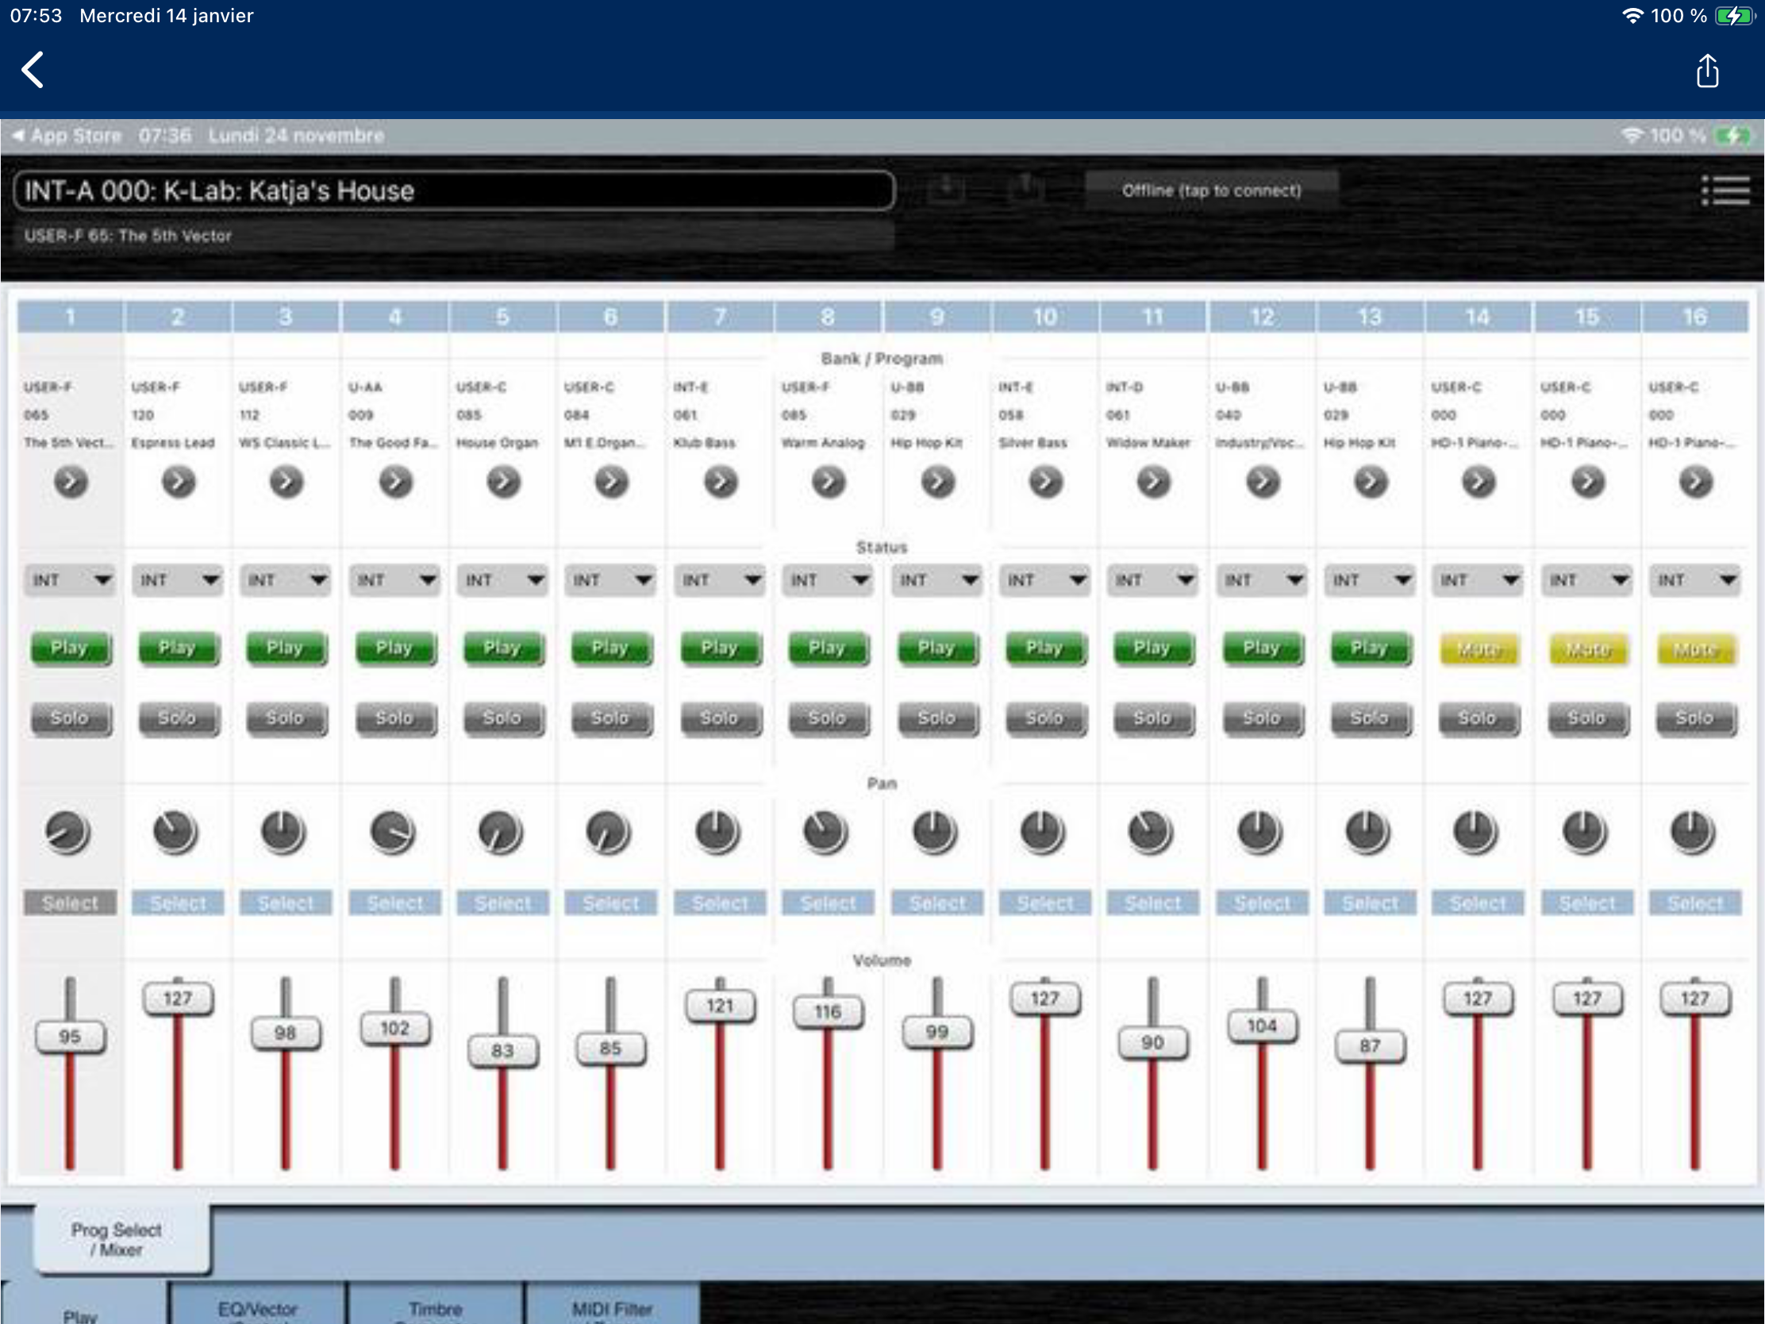Tap the back chevron at top left
The height and width of the screenshot is (1324, 1765).
click(33, 70)
